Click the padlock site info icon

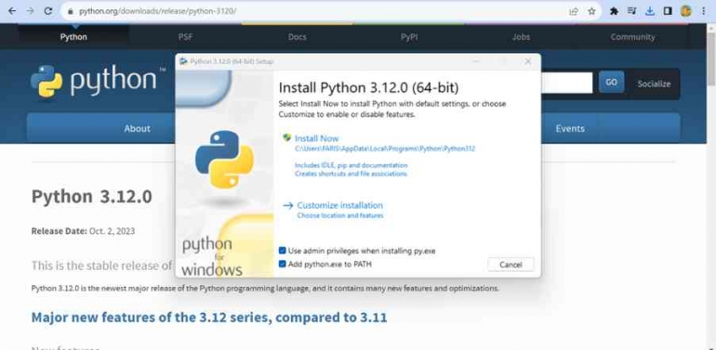click(x=70, y=11)
